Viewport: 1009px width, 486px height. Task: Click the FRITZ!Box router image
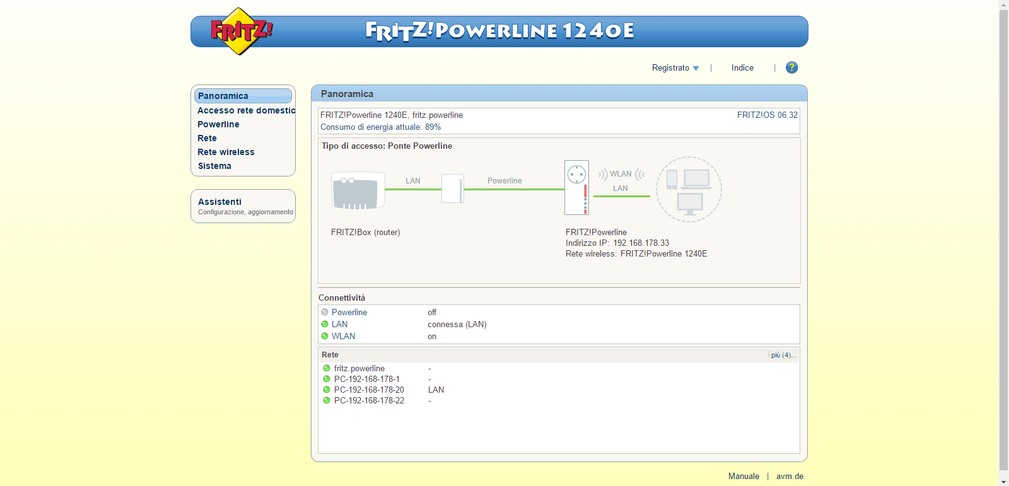[358, 190]
